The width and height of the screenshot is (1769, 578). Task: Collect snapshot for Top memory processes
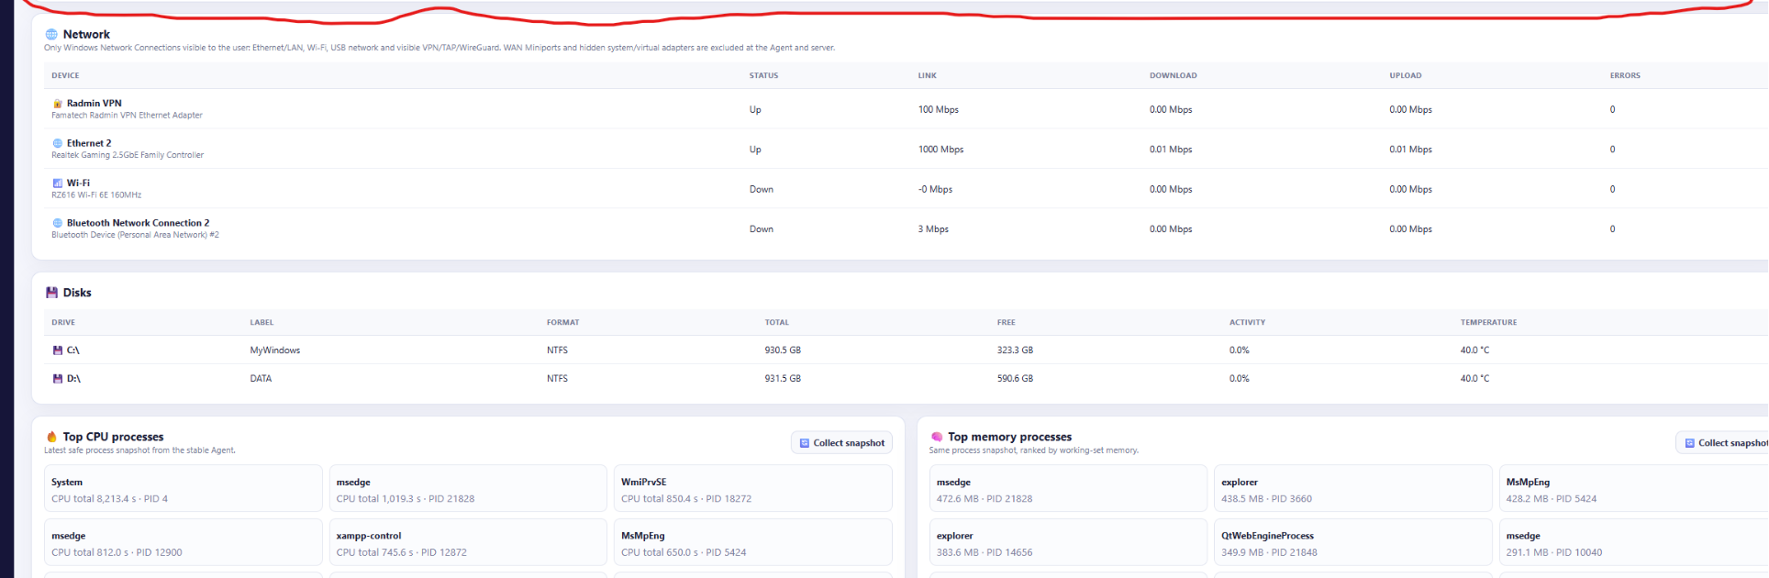(x=1722, y=443)
